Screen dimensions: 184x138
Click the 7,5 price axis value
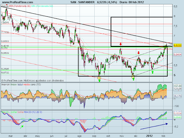(x=175, y=26)
